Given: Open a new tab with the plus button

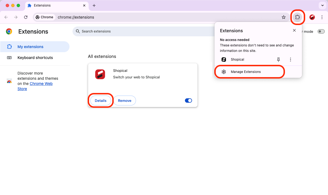Looking at the screenshot, I should tap(94, 5).
